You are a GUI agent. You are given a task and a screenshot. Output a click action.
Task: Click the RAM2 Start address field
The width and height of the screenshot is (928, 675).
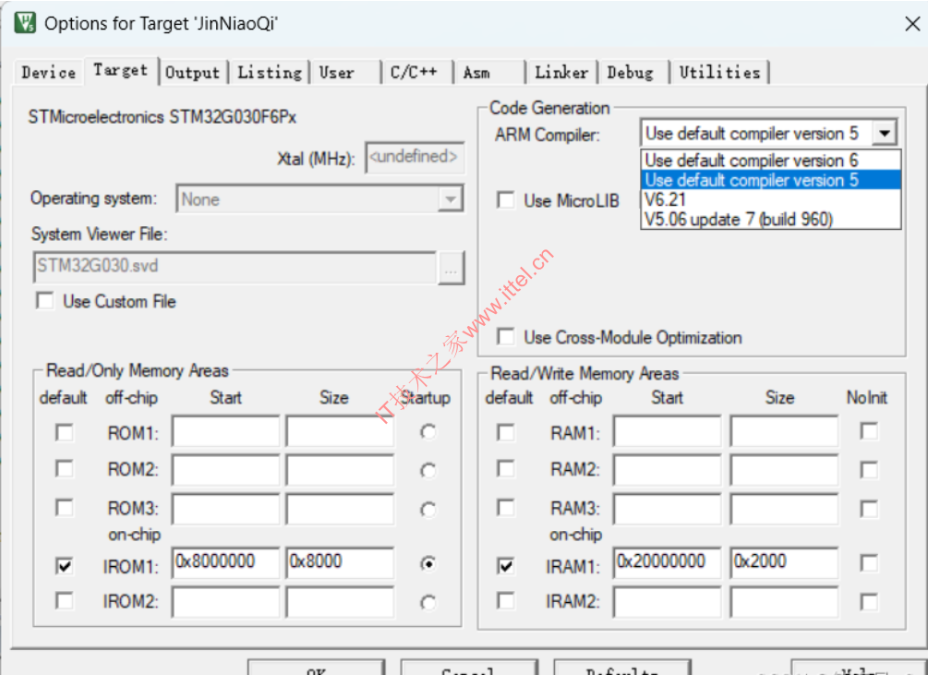667,470
